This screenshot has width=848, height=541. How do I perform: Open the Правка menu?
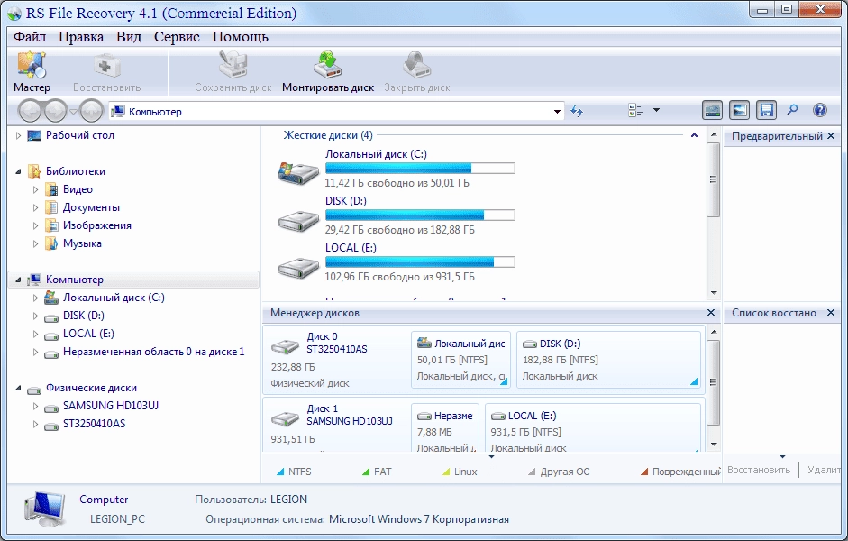click(80, 37)
